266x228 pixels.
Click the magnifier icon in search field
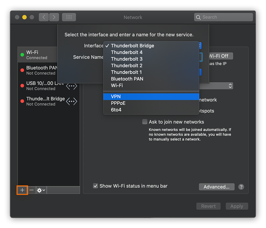click(198, 17)
